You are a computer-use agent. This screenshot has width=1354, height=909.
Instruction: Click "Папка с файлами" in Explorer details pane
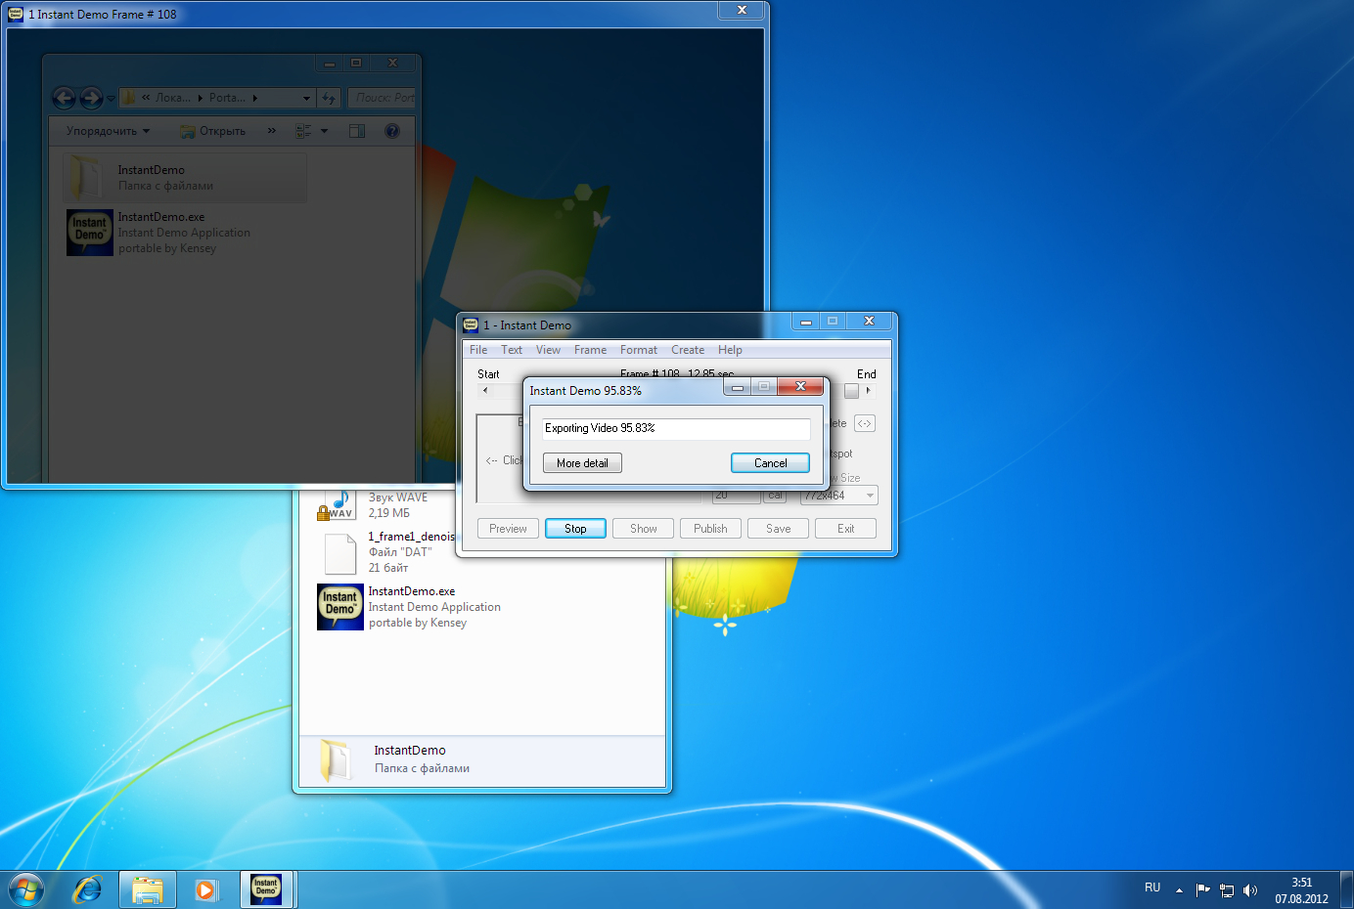(422, 768)
